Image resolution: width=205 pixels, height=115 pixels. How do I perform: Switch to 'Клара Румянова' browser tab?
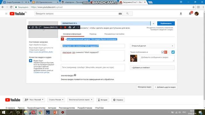(16, 2)
